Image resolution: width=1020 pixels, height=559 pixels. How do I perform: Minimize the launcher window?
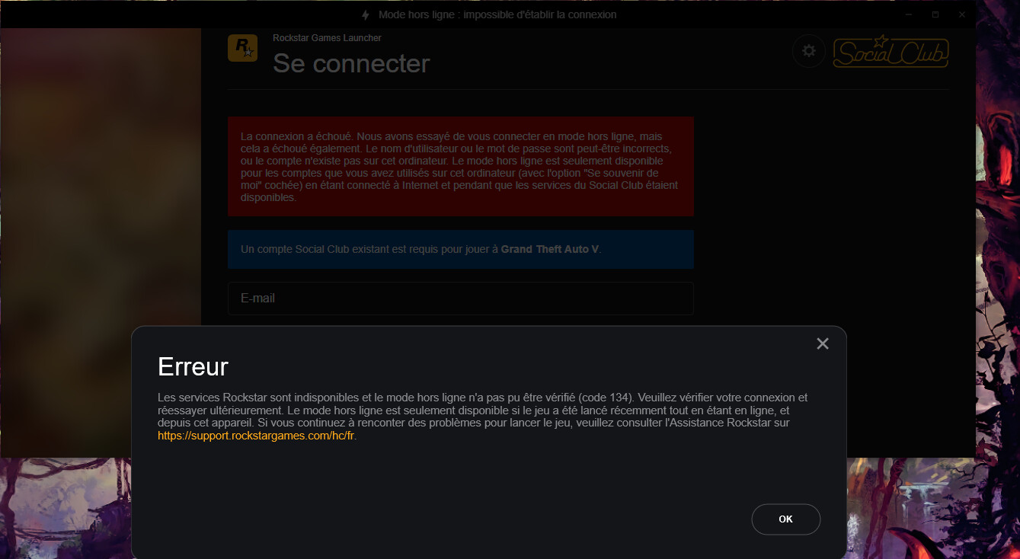click(x=907, y=14)
